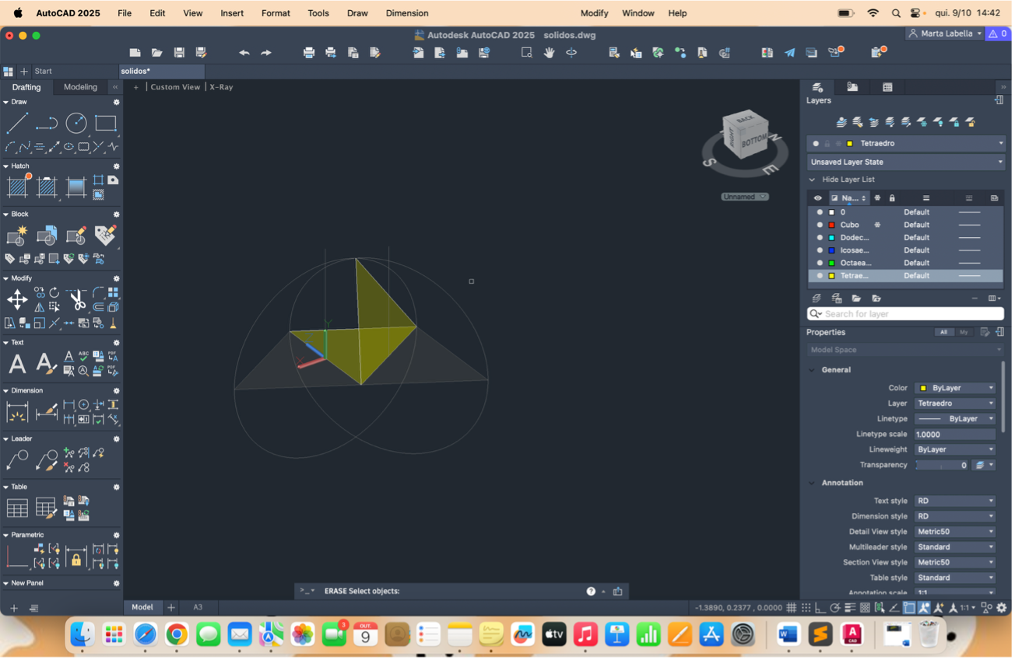Toggle the All filter in Properties panel
Screen dimensions: 1015x660
943,333
